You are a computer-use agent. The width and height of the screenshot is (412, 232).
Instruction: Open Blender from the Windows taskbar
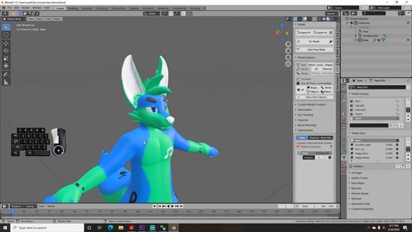(174, 227)
